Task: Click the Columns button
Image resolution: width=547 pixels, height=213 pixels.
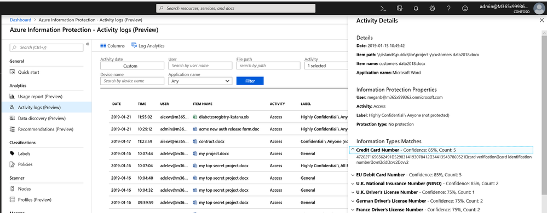Action: pyautogui.click(x=112, y=45)
